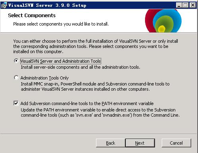
Task: Select the Server and Administration Tools radio circle
Action: pyautogui.click(x=16, y=61)
